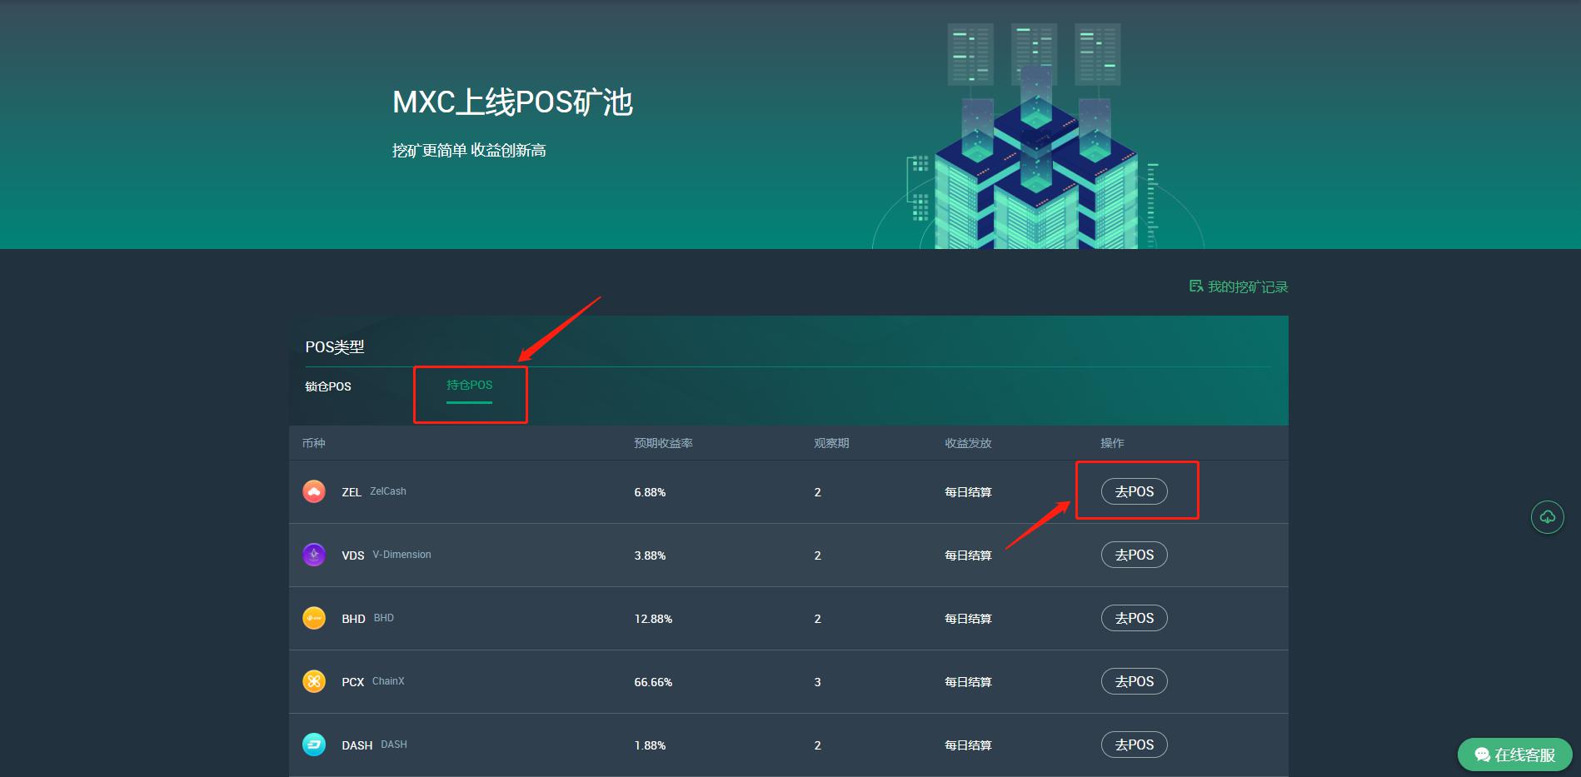Click the V-Dimension coin name text
The height and width of the screenshot is (777, 1581).
(401, 555)
